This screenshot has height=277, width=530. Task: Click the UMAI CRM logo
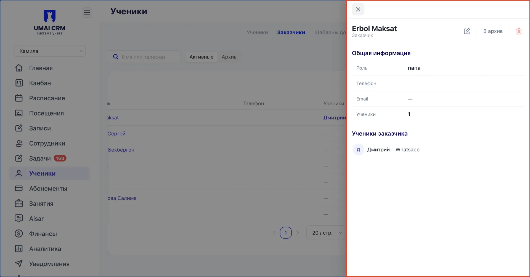pos(50,22)
